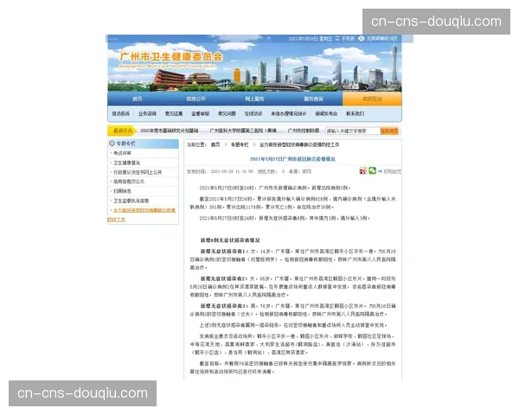This screenshot has width=519, height=415.
Task: Go to the 首页 main navigation tab
Action: click(137, 99)
